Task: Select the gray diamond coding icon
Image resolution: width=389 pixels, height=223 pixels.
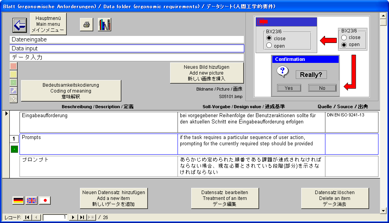Action: pos(14,99)
